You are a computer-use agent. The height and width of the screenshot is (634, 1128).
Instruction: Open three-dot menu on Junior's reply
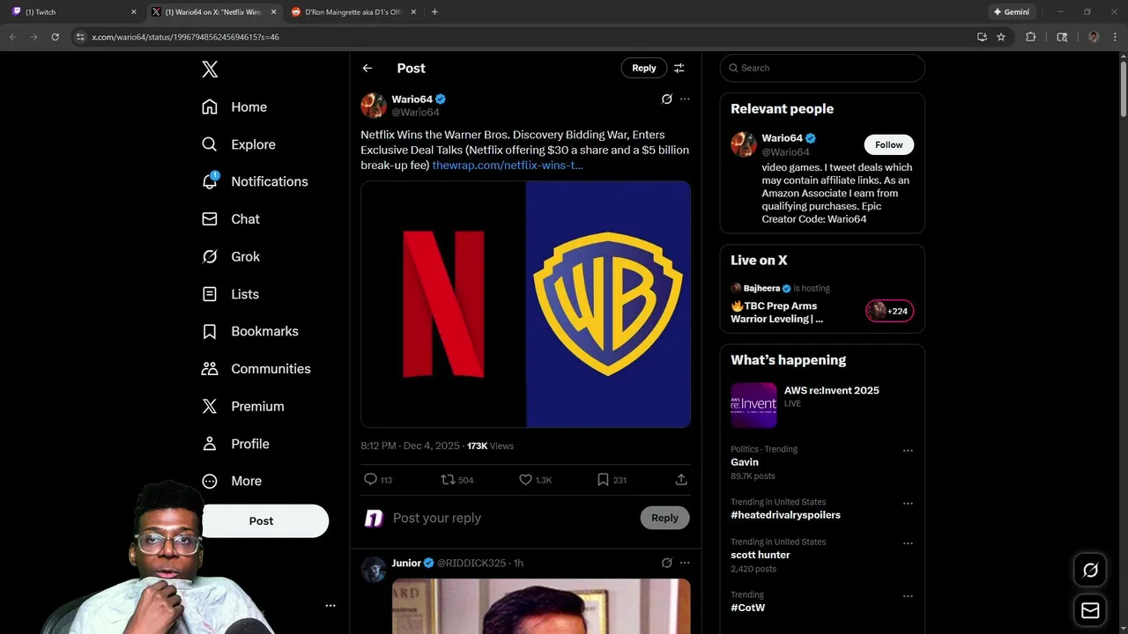[x=685, y=562]
